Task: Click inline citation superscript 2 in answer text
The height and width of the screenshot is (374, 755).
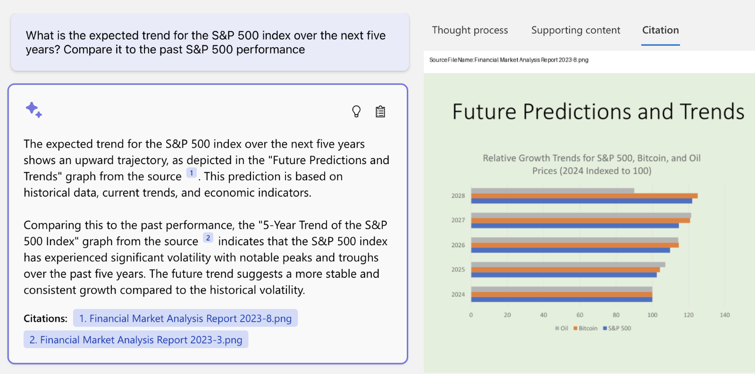Action: point(208,238)
